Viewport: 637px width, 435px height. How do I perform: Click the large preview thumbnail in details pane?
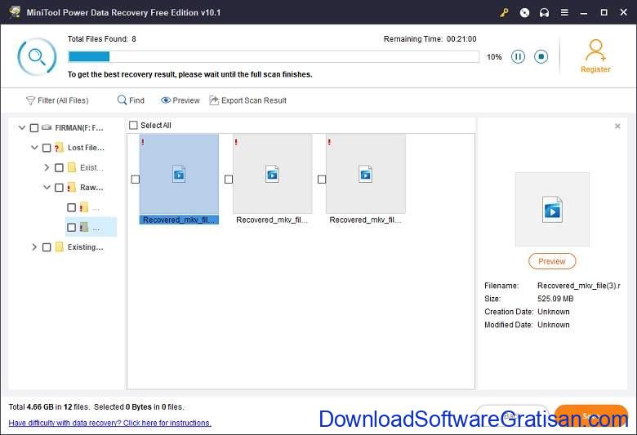click(x=552, y=209)
